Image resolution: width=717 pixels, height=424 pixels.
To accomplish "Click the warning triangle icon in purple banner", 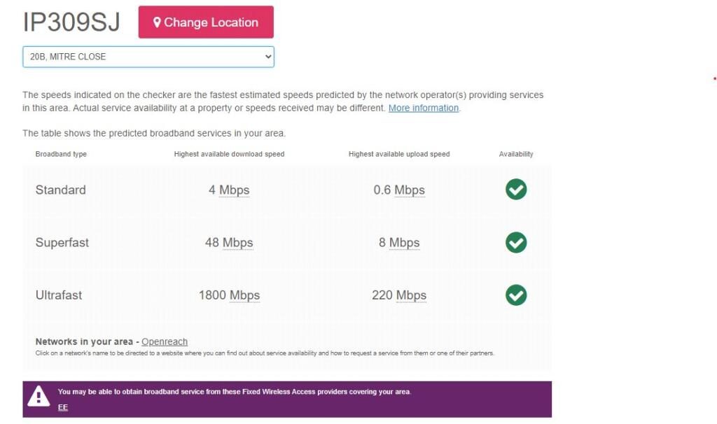I will [38, 397].
